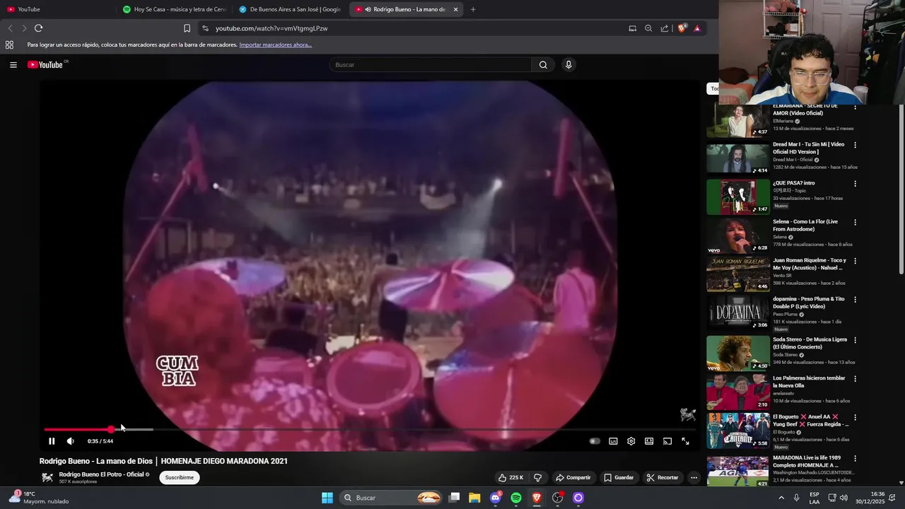
Task: Open options for Dread Mar I video
Action: 855,145
